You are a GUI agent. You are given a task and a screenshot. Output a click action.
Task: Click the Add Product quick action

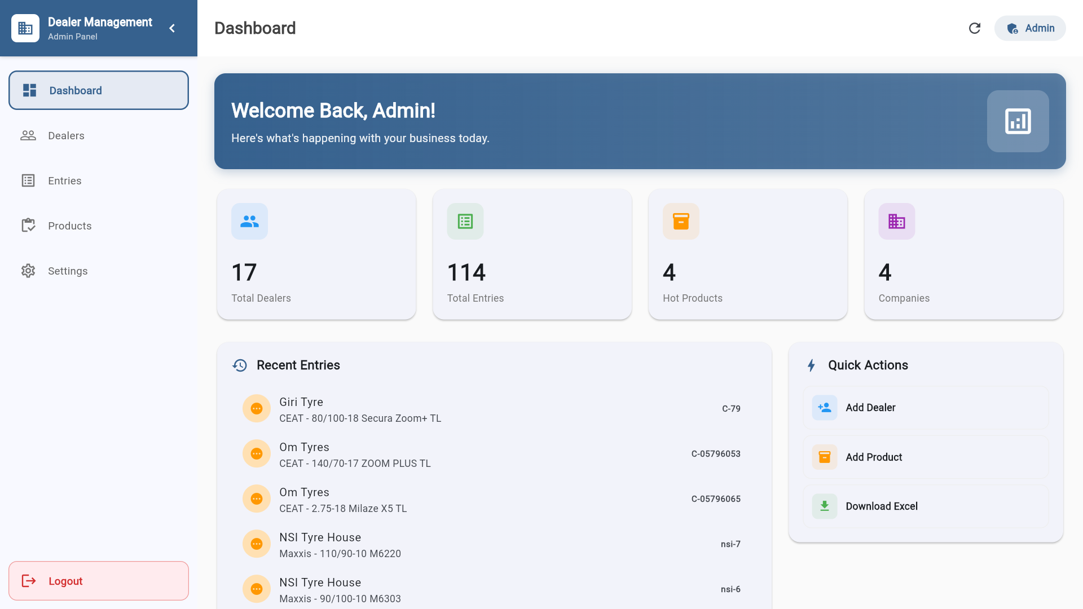click(x=926, y=457)
